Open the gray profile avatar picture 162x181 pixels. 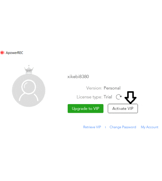click(29, 91)
